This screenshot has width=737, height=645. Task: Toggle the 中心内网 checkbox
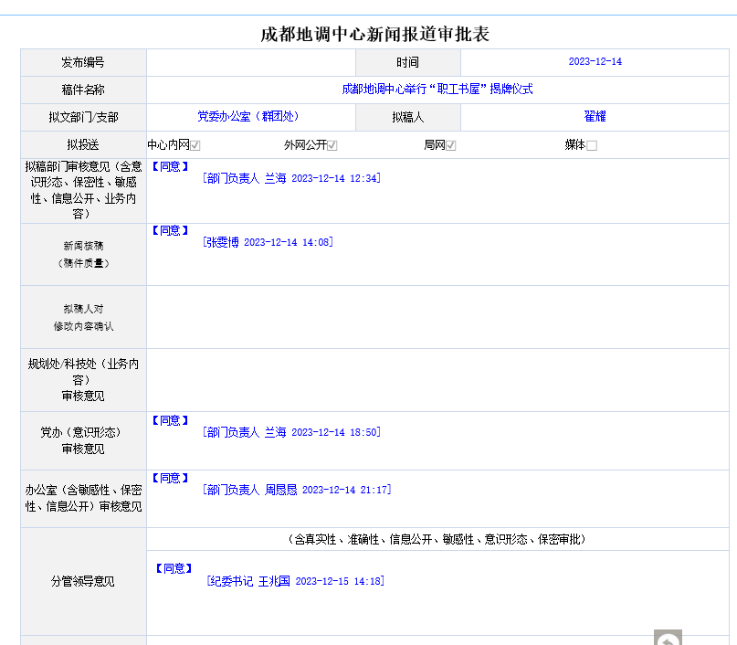(195, 145)
